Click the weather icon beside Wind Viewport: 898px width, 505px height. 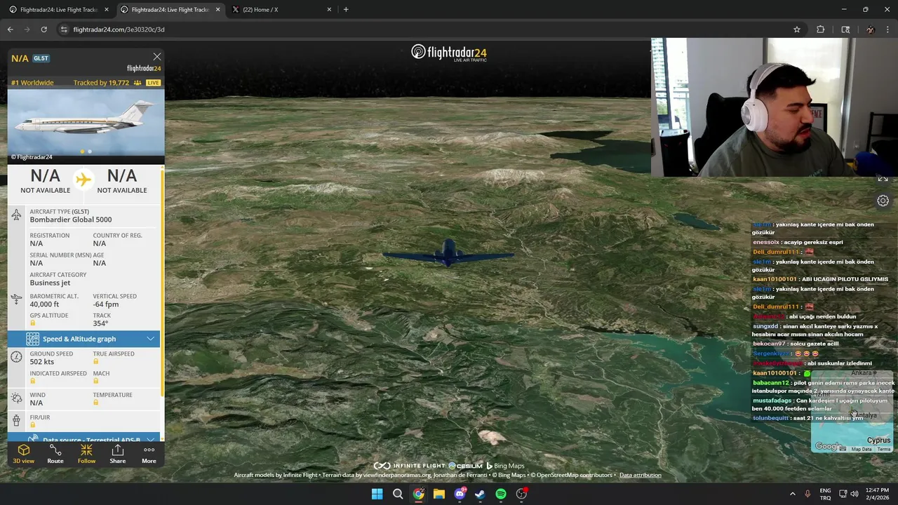tap(16, 398)
